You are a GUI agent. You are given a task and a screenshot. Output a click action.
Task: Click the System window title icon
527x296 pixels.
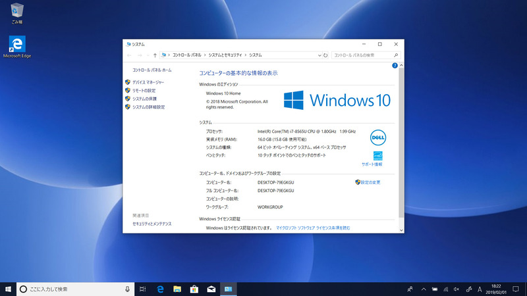(x=128, y=44)
